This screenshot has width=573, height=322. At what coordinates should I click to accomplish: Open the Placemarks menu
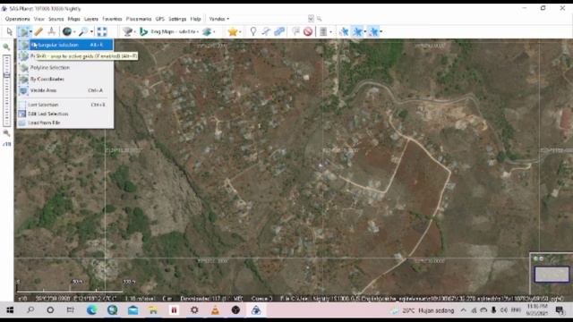(x=139, y=19)
